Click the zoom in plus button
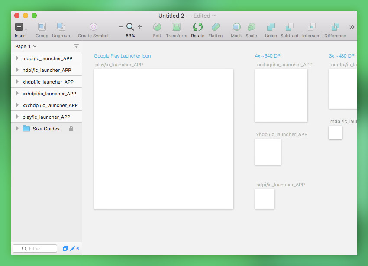Viewport: 368px width, 266px height. tap(139, 27)
